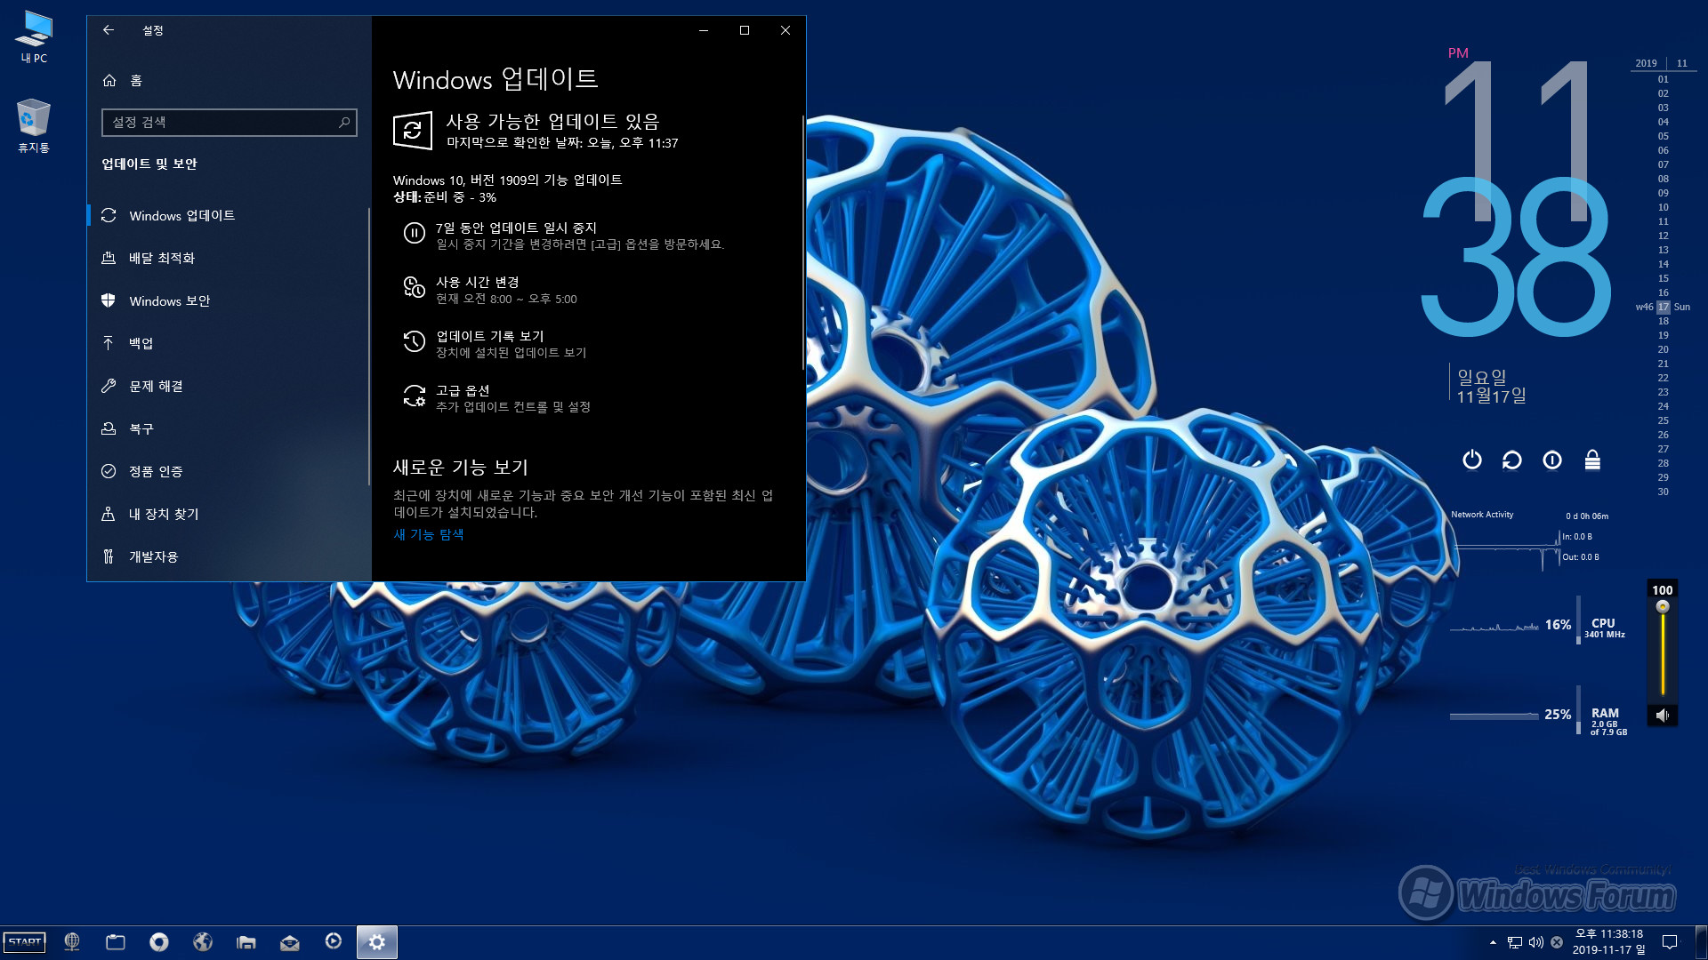The image size is (1708, 960).
Task: Show hidden tray icons arrow
Action: click(1493, 942)
